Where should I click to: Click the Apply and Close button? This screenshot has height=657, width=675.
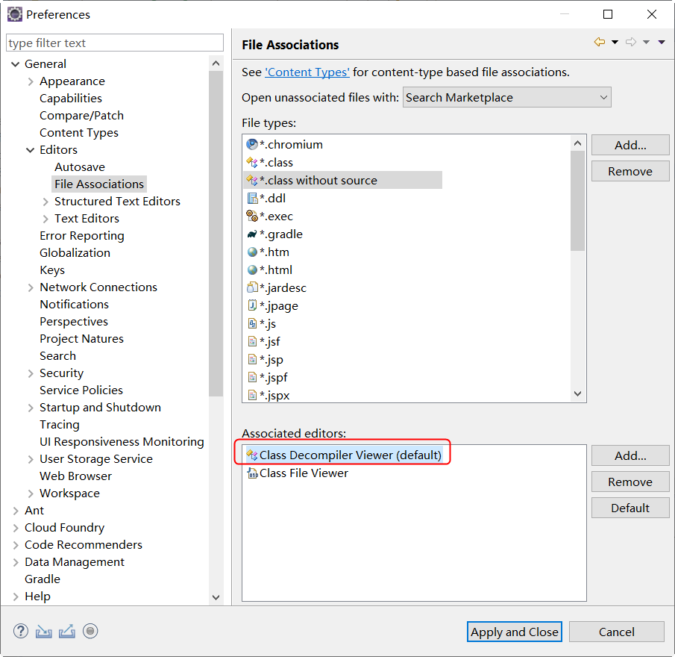point(514,632)
